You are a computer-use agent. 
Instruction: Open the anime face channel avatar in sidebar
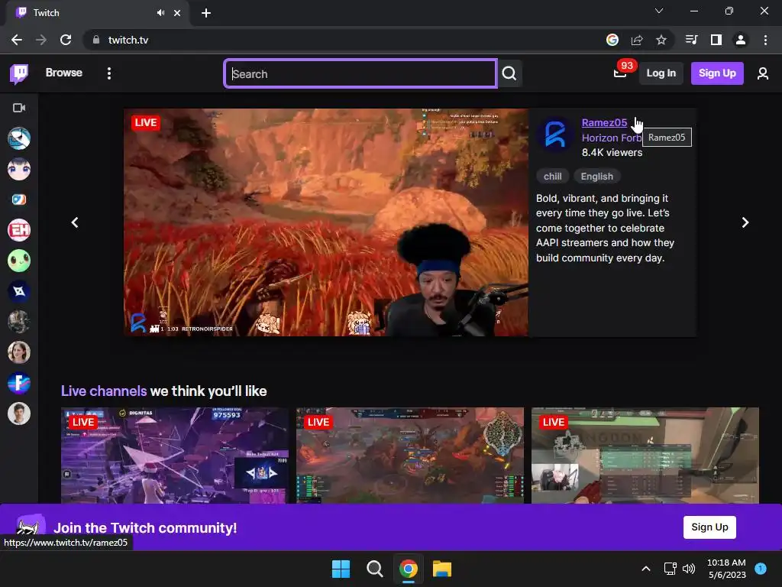pos(19,169)
